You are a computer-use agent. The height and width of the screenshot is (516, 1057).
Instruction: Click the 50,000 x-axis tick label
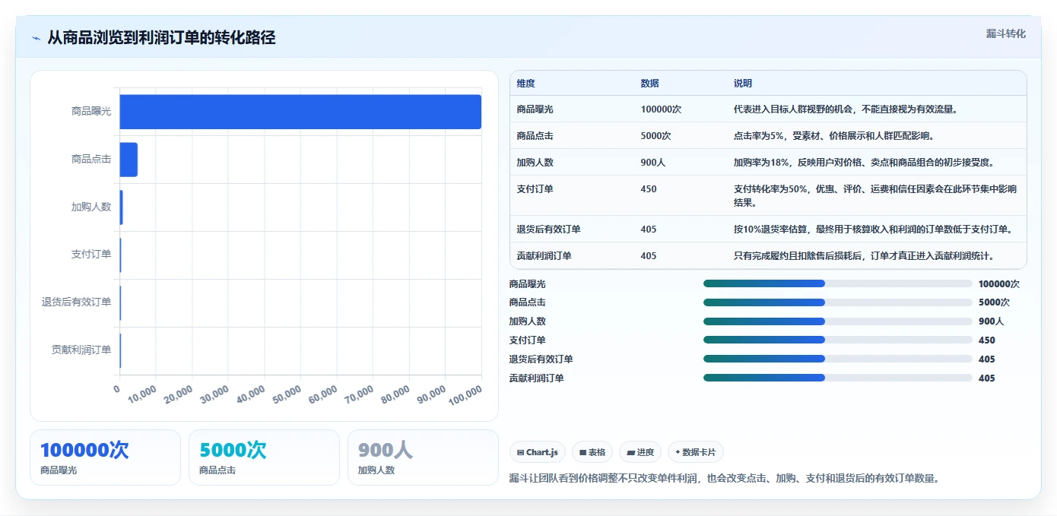[x=287, y=394]
